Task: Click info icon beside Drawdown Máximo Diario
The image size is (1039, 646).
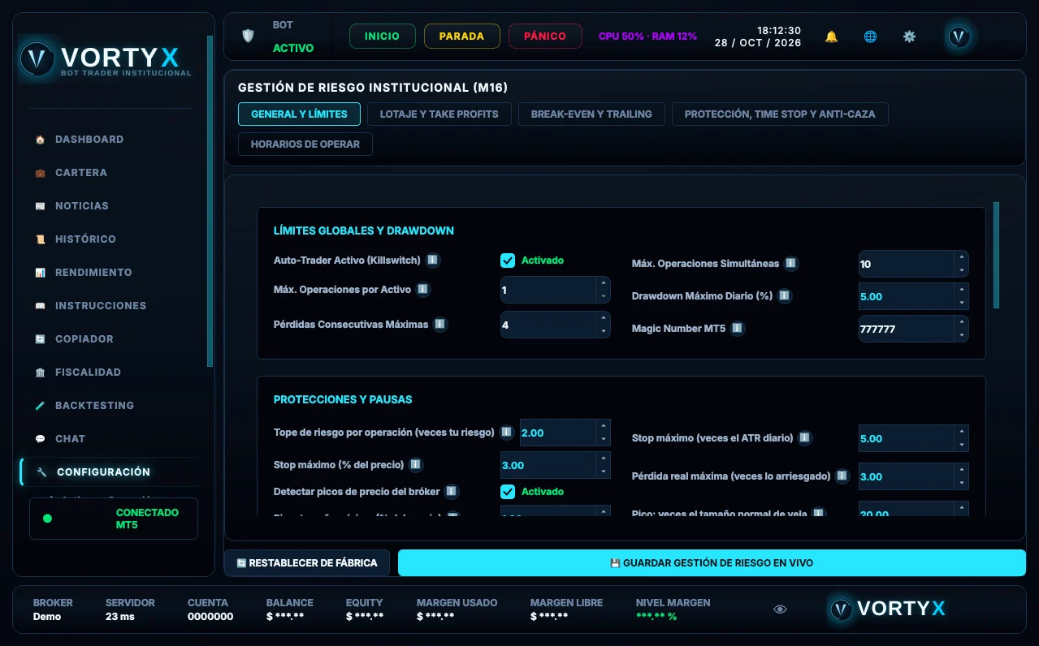Action: 784,295
